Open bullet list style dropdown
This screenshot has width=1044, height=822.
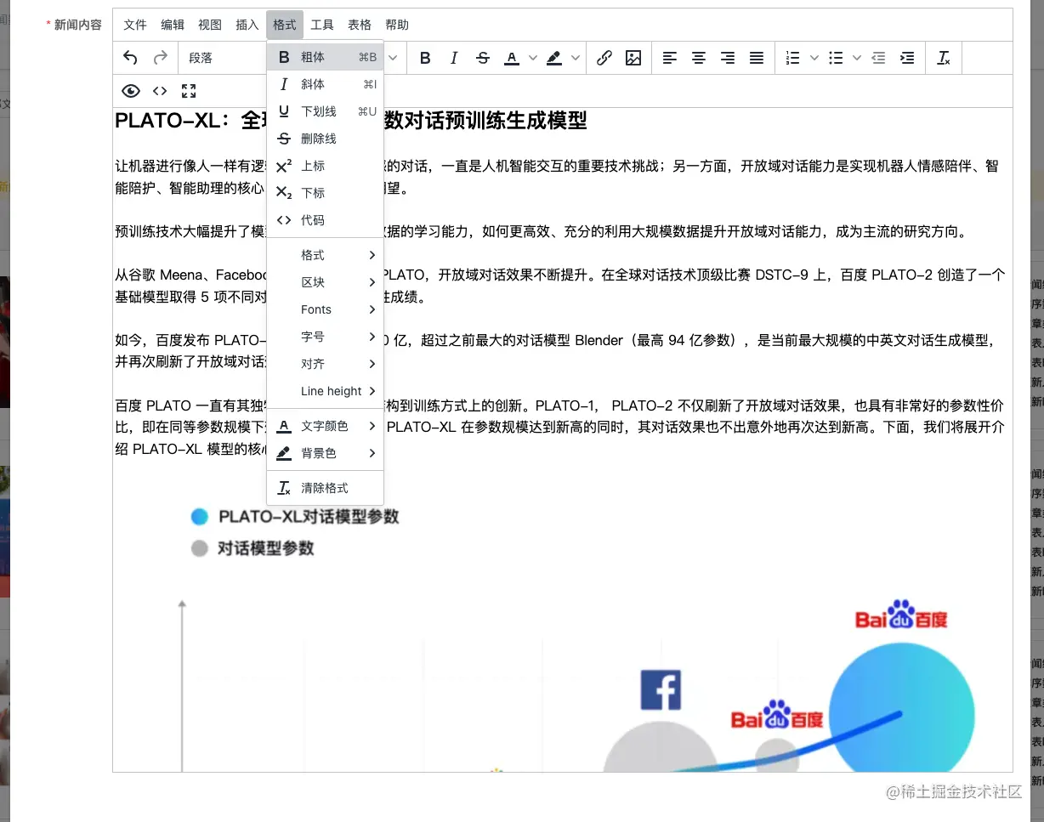857,58
